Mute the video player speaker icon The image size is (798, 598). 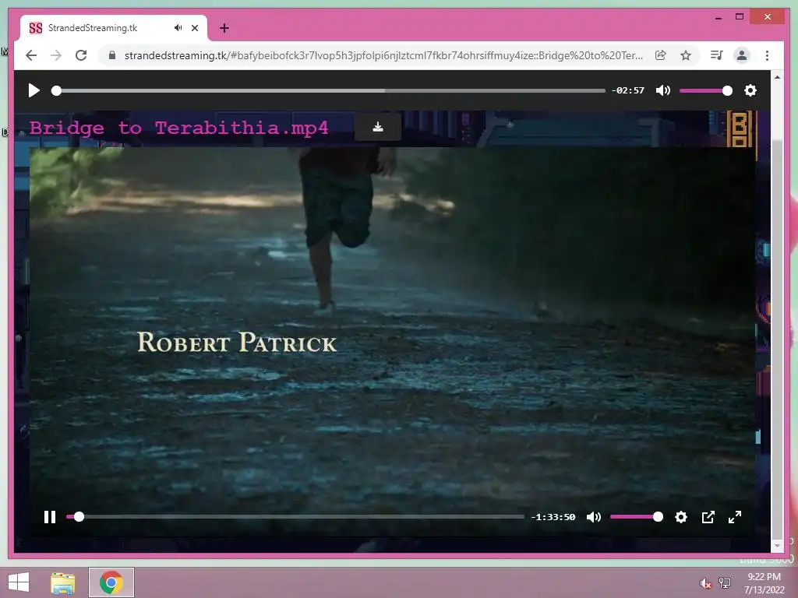click(593, 517)
